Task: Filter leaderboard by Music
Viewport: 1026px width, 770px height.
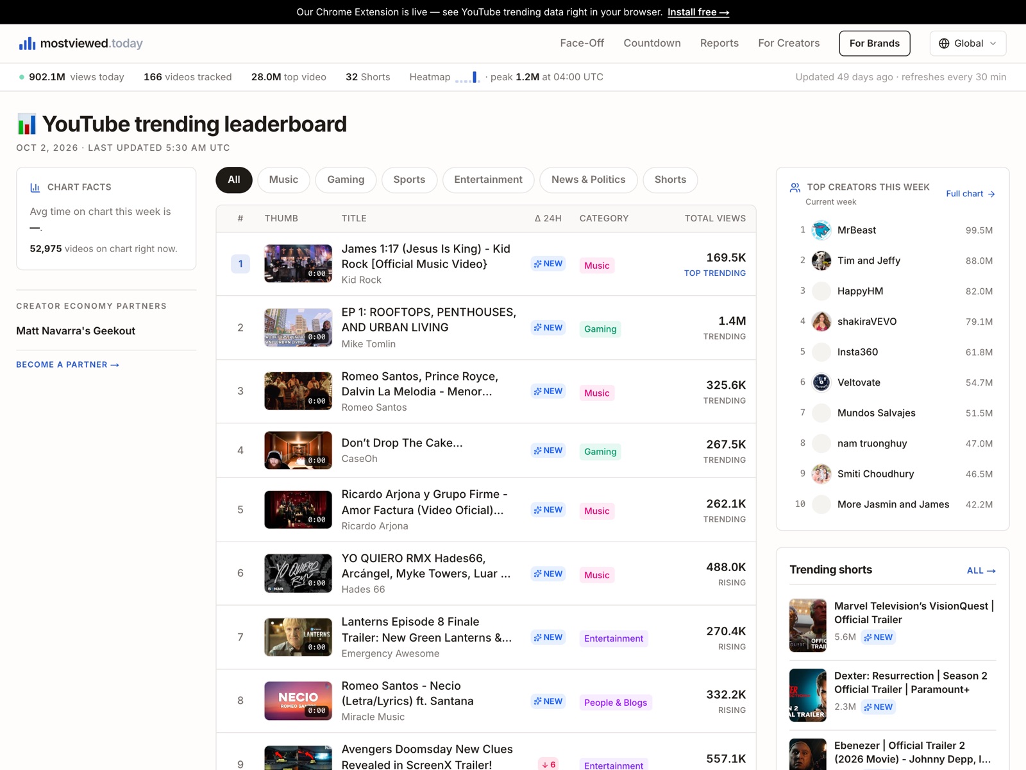Action: click(283, 180)
